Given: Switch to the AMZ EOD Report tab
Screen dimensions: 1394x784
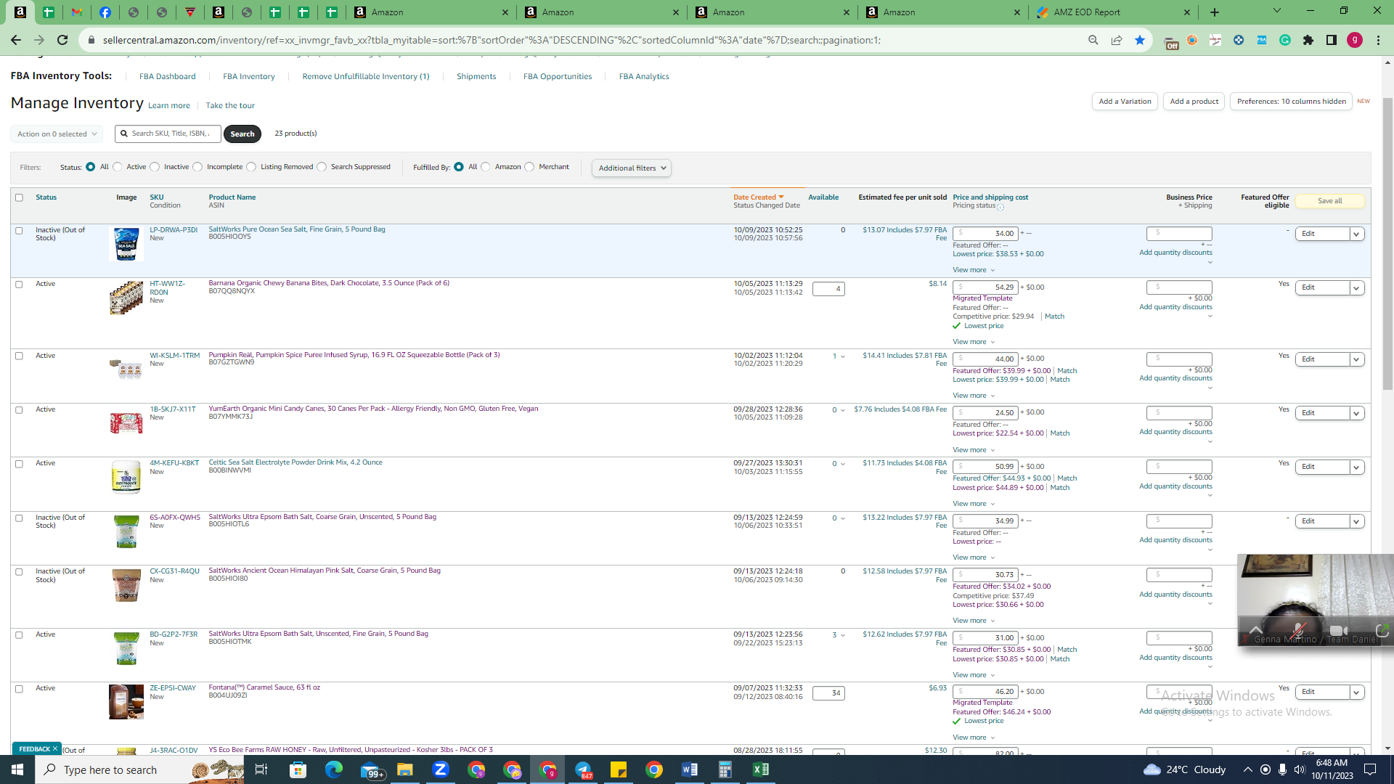Looking at the screenshot, I should pos(1112,12).
